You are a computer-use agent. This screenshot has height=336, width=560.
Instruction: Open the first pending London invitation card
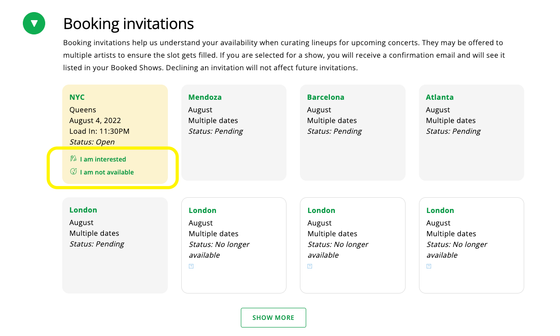coord(115,245)
